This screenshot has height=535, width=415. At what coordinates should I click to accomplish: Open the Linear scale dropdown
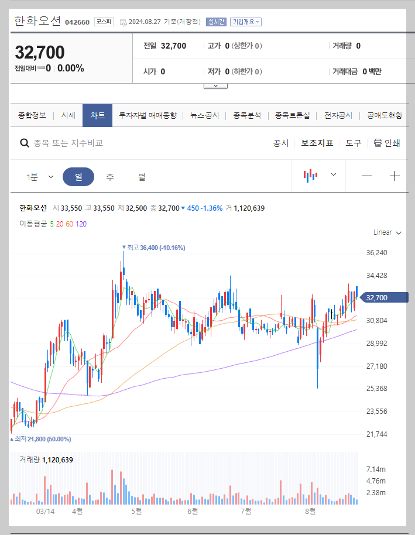[x=386, y=232]
